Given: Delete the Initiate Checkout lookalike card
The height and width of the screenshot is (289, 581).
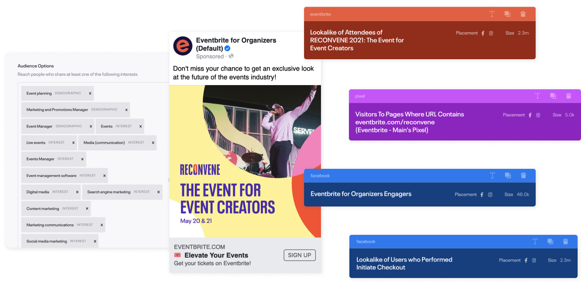Looking at the screenshot, I should tap(565, 242).
